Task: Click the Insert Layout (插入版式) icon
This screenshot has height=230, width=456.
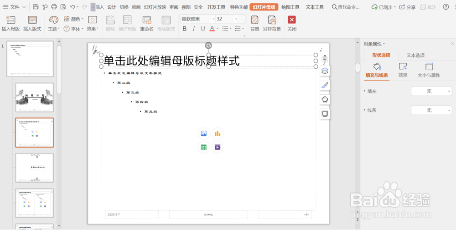Action: pos(32,20)
